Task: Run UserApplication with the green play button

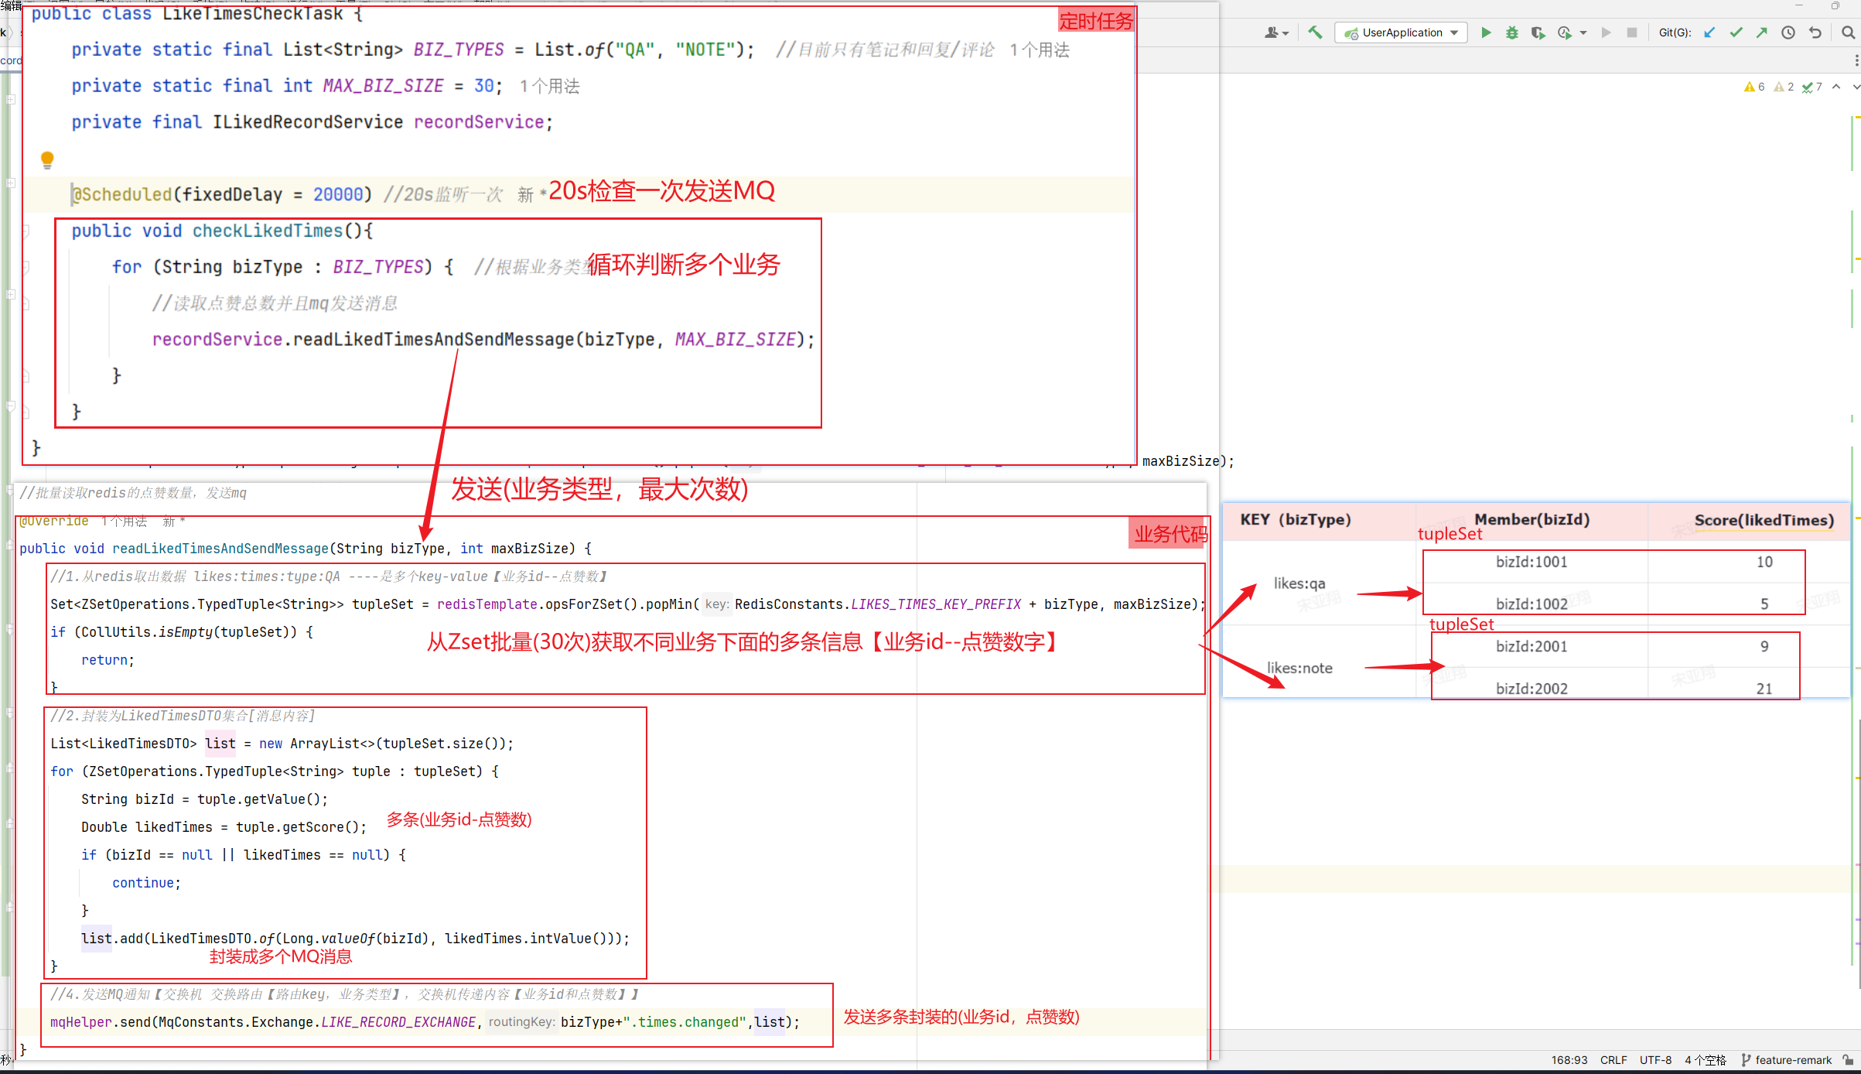Action: click(x=1486, y=32)
